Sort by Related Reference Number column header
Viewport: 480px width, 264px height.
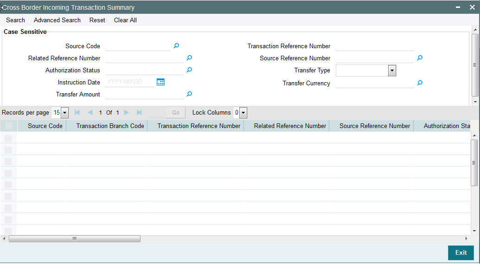click(x=290, y=126)
